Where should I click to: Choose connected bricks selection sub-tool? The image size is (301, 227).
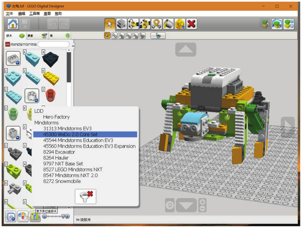pyautogui.click(x=121, y=35)
